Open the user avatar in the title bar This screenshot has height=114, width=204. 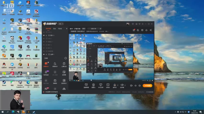pos(128,24)
